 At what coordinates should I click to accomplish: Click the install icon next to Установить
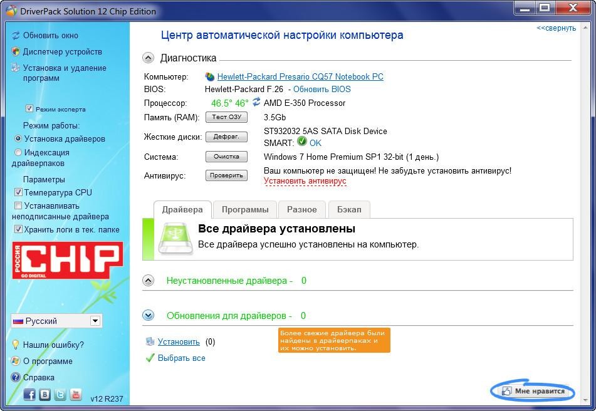[150, 341]
